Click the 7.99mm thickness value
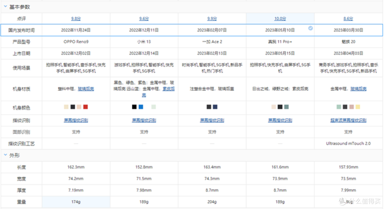 coord(348,190)
